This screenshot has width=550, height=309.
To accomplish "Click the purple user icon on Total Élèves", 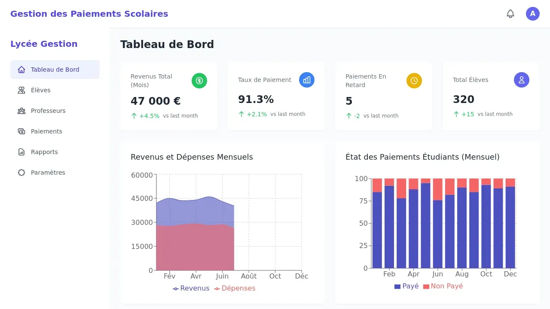I will tap(521, 79).
